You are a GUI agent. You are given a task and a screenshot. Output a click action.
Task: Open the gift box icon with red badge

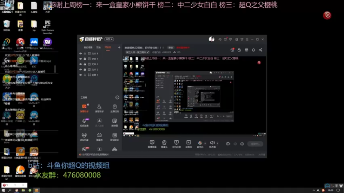pyautogui.click(x=232, y=50)
